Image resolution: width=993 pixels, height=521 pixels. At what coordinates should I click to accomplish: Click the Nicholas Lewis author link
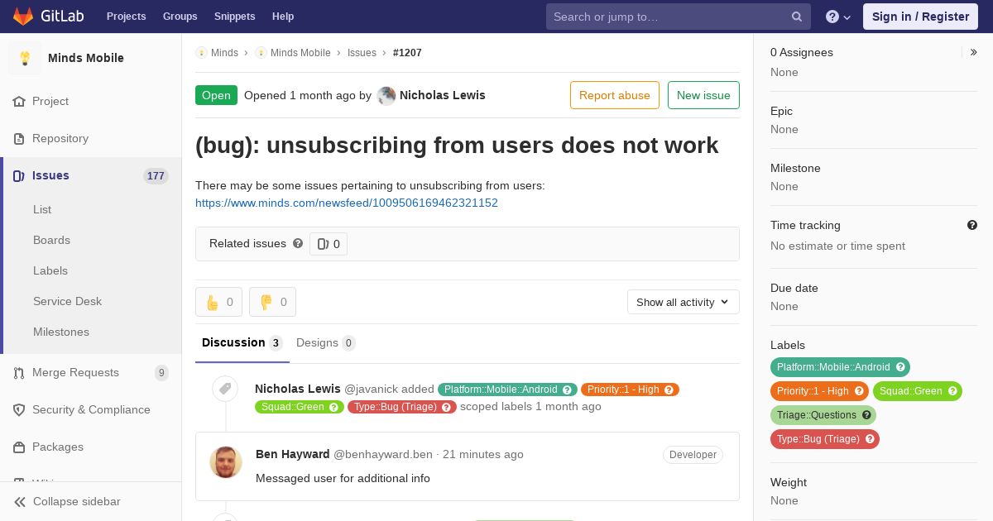point(443,95)
